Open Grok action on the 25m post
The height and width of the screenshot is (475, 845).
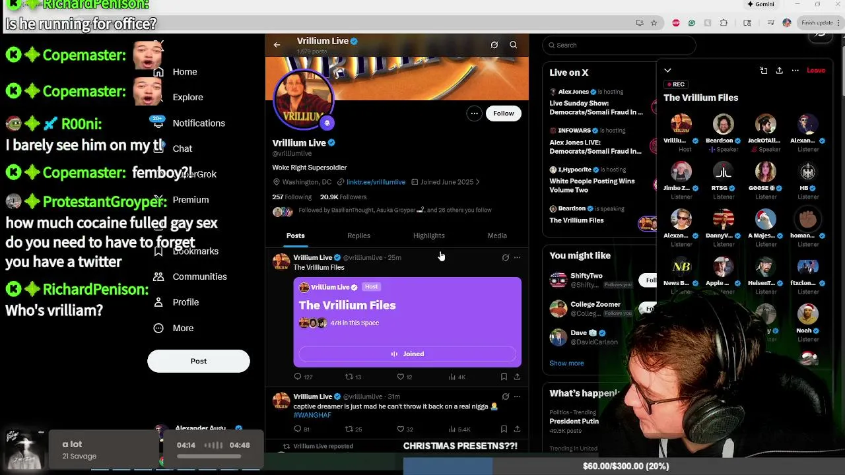(x=506, y=257)
